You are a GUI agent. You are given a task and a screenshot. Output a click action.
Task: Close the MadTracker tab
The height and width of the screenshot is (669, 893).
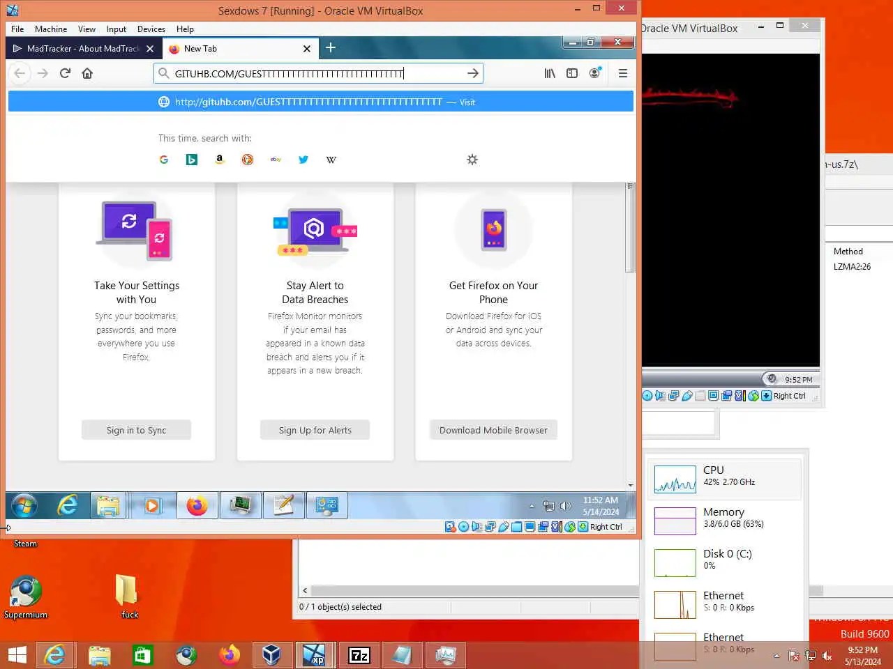(150, 49)
